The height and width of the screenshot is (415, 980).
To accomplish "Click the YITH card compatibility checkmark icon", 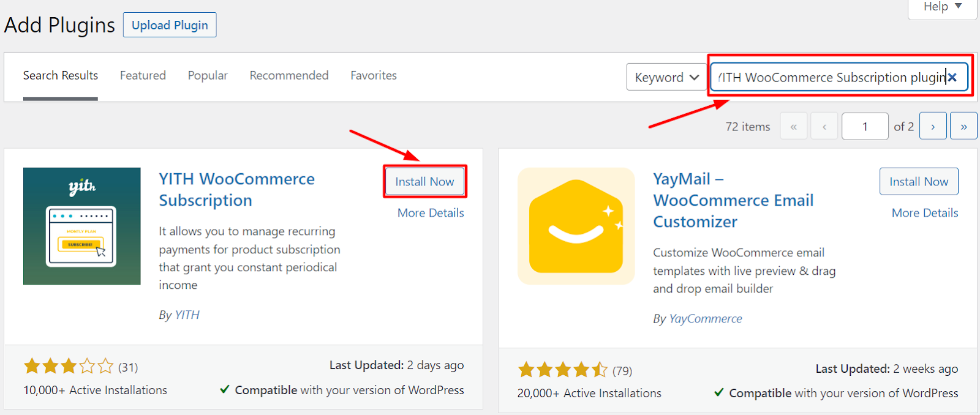I will [225, 389].
